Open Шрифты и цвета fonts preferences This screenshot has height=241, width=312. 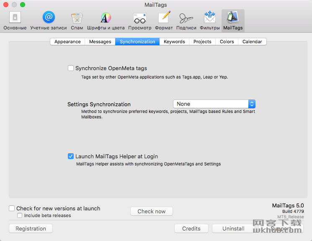(106, 21)
